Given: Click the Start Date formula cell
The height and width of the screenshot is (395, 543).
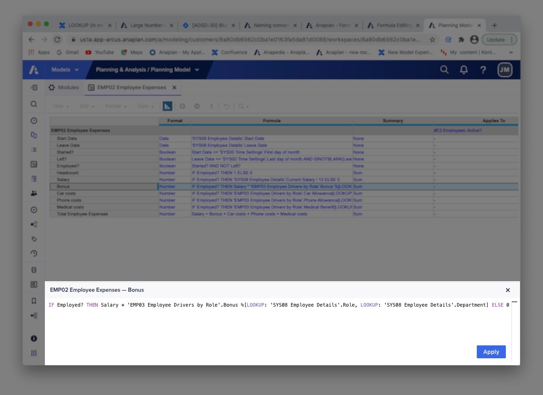Looking at the screenshot, I should coord(271,139).
